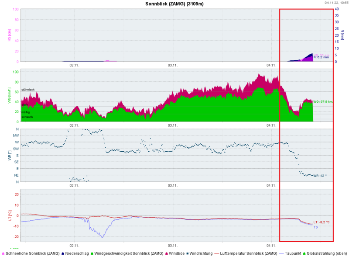
Task: Click 25 on the precipitation axis
Action: pos(337,29)
